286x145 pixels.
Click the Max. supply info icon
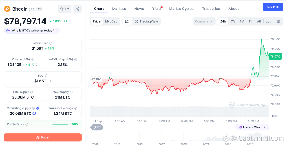[x=71, y=92]
